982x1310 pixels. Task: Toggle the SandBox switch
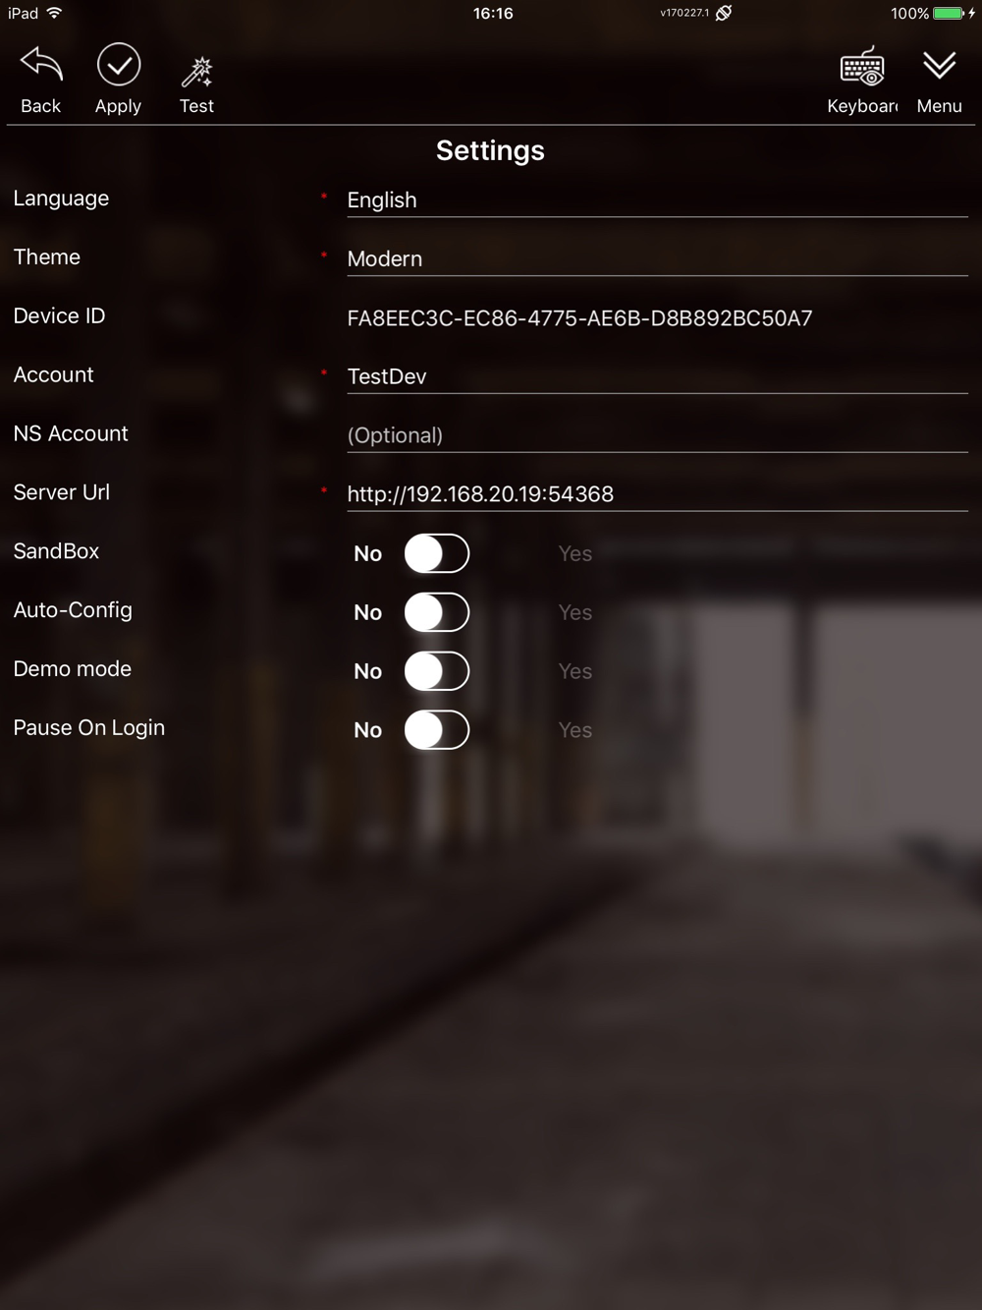click(437, 553)
